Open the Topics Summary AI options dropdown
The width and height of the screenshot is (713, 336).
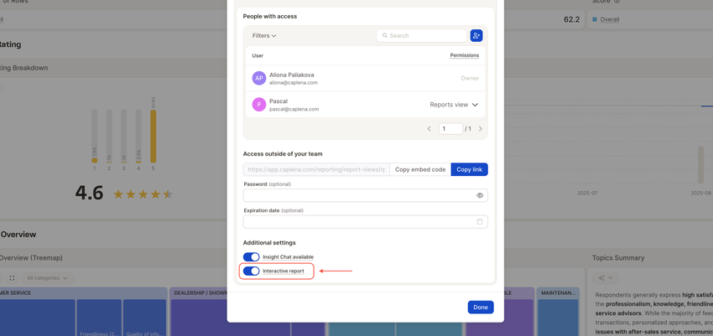coord(605,278)
